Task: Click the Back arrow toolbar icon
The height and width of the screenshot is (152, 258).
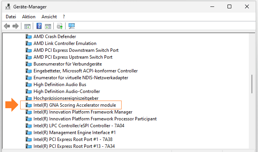Action: pos(7,26)
